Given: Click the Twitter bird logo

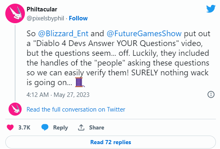Looking at the screenshot, I should 211,9.
